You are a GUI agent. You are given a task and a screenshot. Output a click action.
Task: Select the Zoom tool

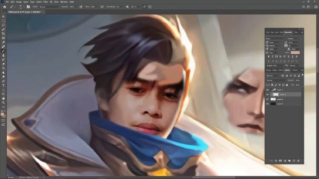coord(3,102)
